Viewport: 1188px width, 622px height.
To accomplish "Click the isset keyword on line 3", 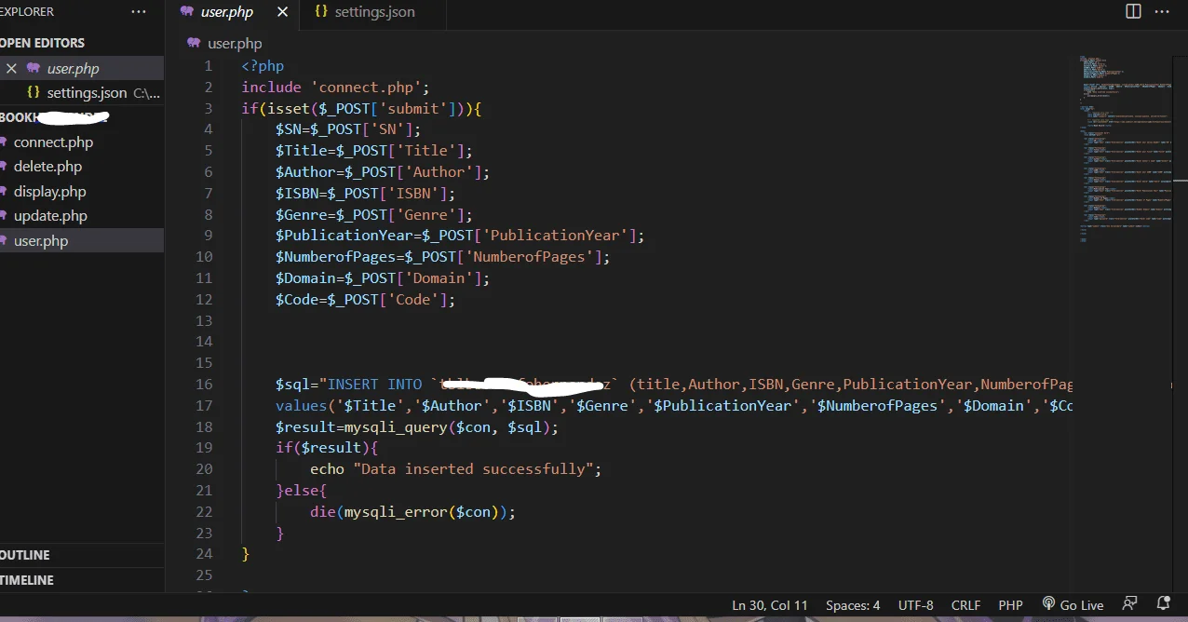I will [289, 109].
